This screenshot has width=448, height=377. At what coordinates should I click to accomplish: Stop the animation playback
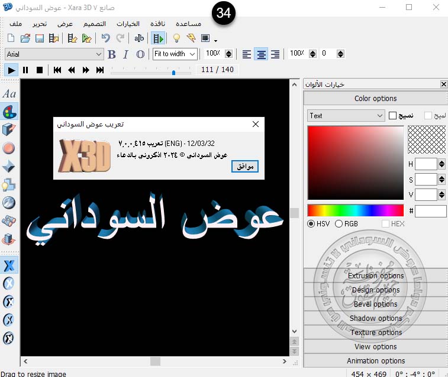tap(40, 70)
